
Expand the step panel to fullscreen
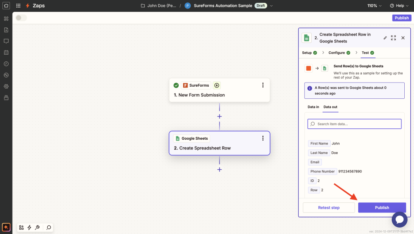[x=393, y=38]
